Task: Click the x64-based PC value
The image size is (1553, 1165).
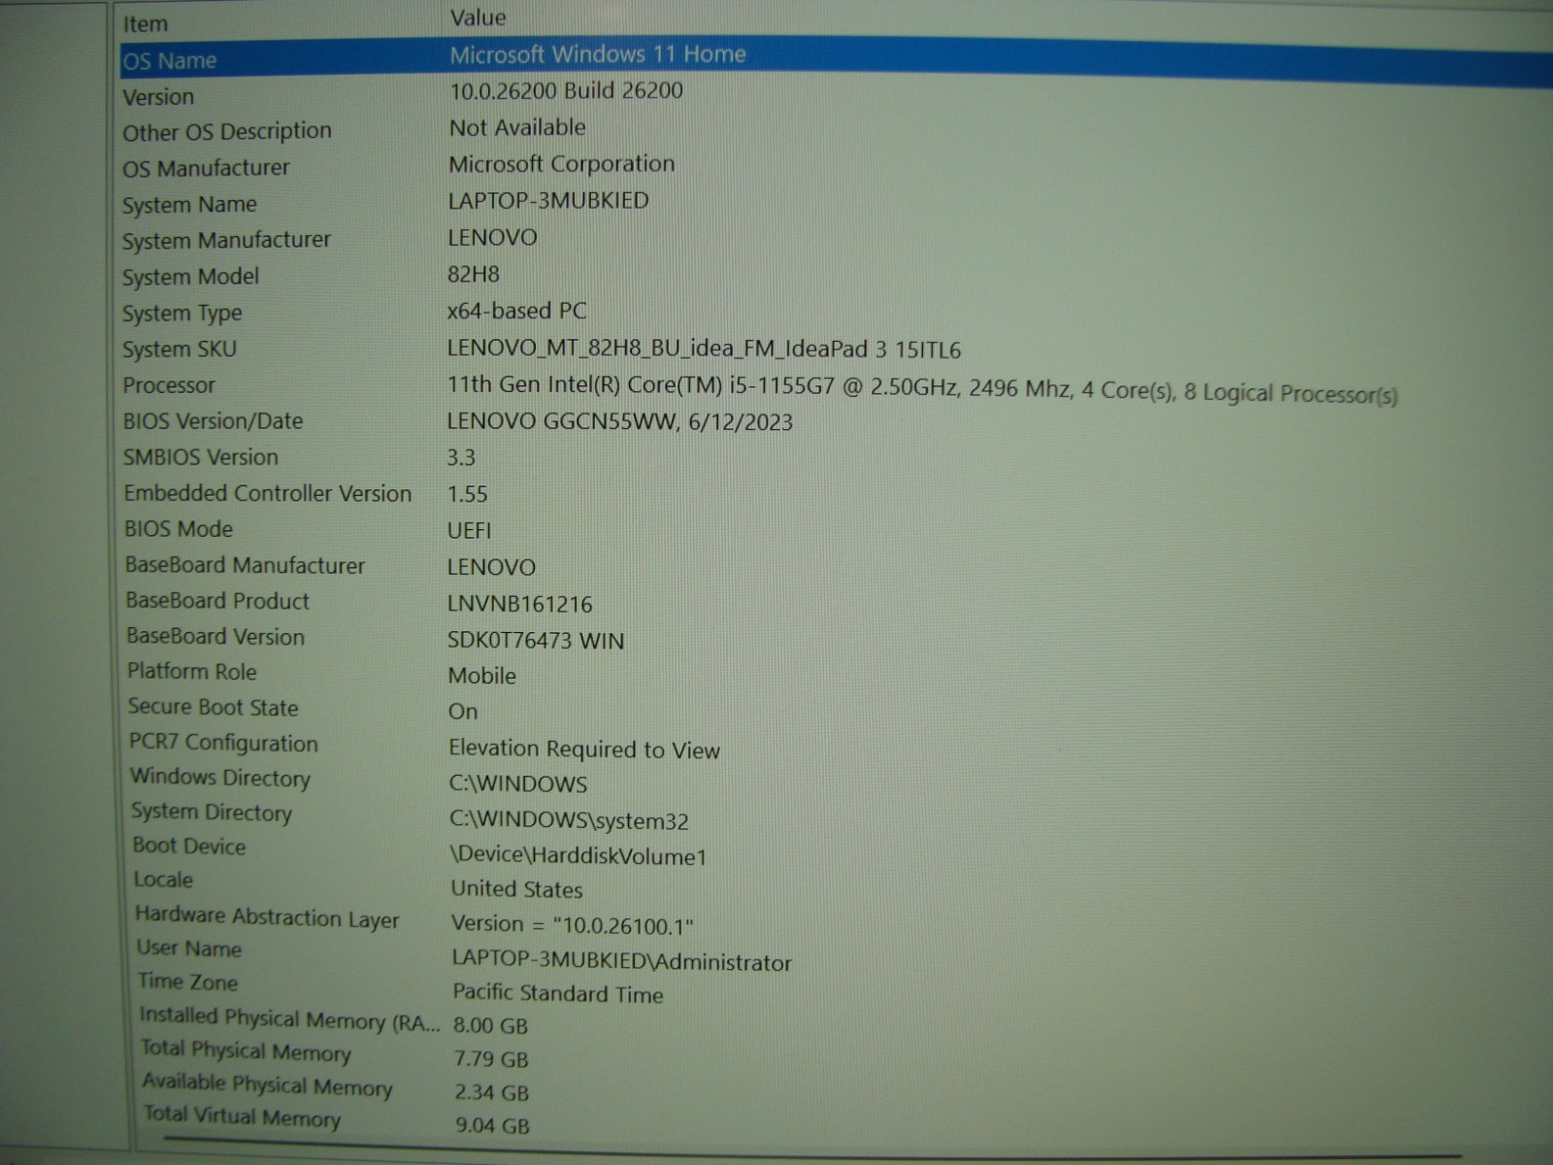Action: click(516, 311)
